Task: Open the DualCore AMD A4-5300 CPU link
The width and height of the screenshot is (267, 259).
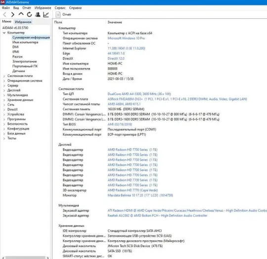Action: 139,94
